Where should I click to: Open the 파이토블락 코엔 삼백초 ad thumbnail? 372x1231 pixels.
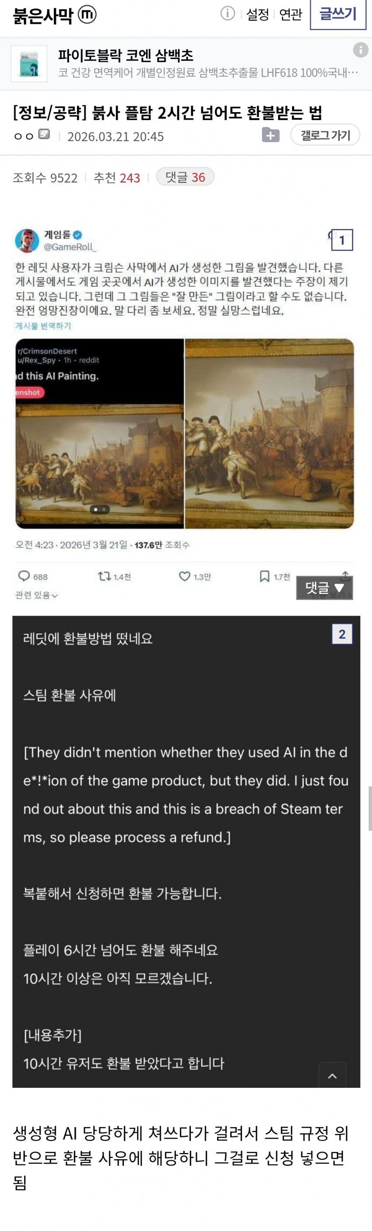(x=28, y=64)
